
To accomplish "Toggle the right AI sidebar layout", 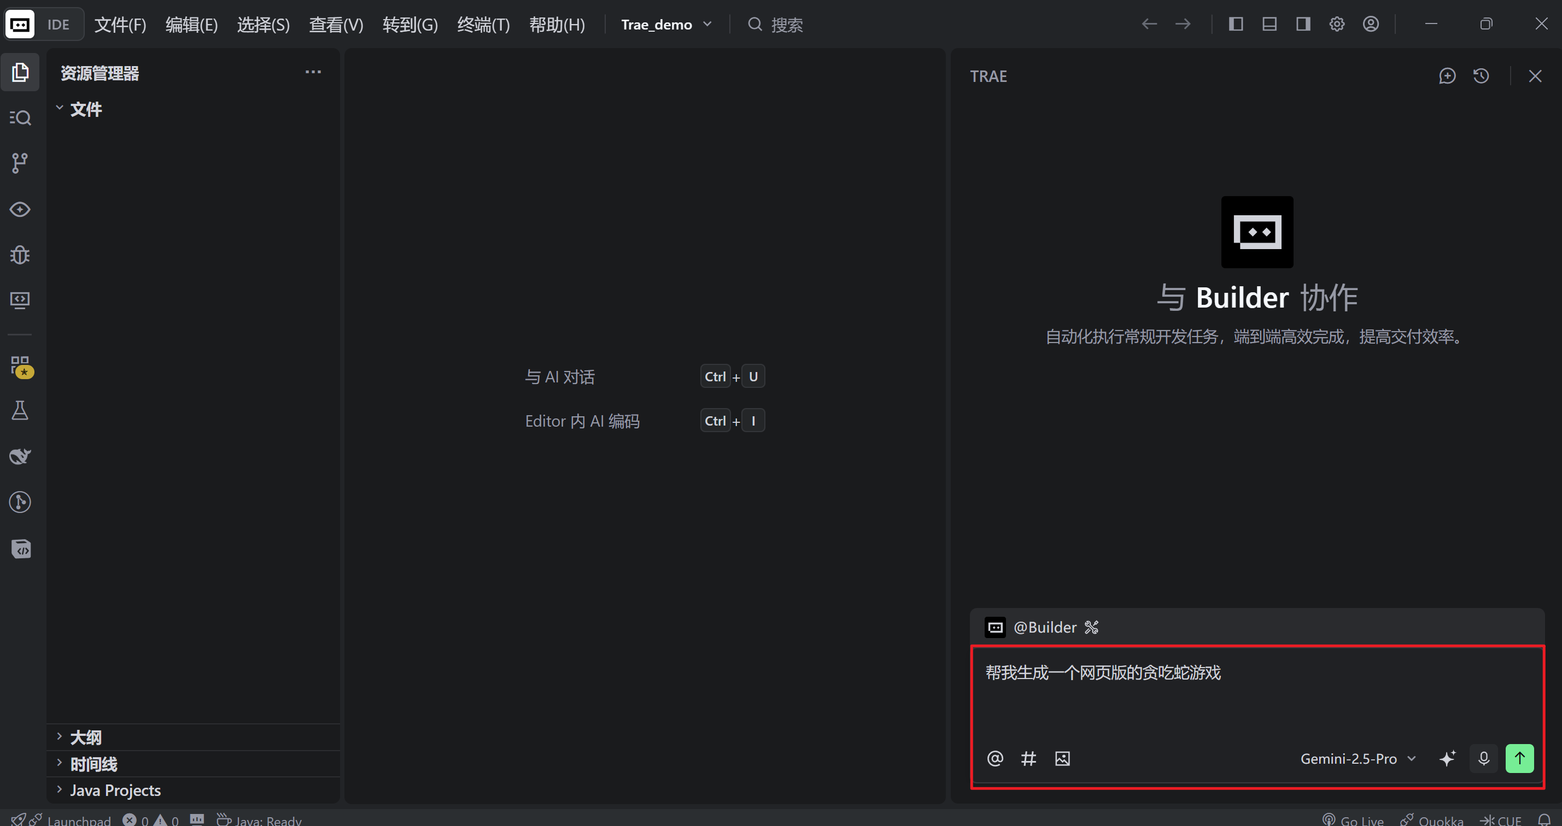I will coord(1303,24).
